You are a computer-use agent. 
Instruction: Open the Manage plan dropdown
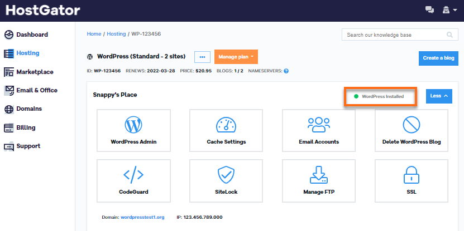[236, 57]
